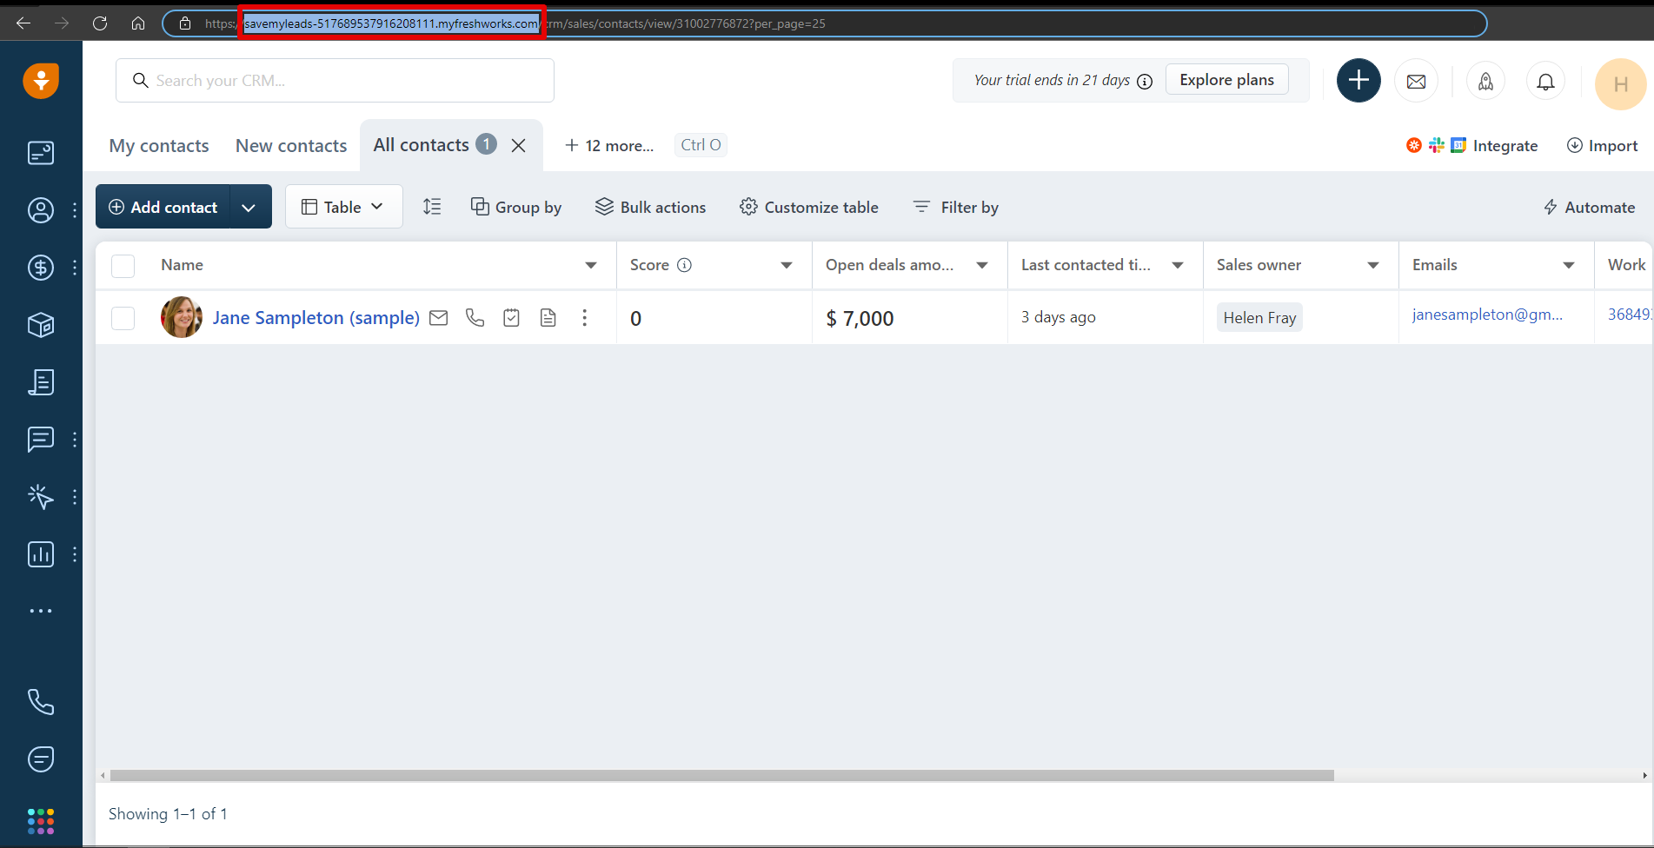The height and width of the screenshot is (848, 1654).
Task: Open the Sales owner column dropdown
Action: [x=1373, y=265]
